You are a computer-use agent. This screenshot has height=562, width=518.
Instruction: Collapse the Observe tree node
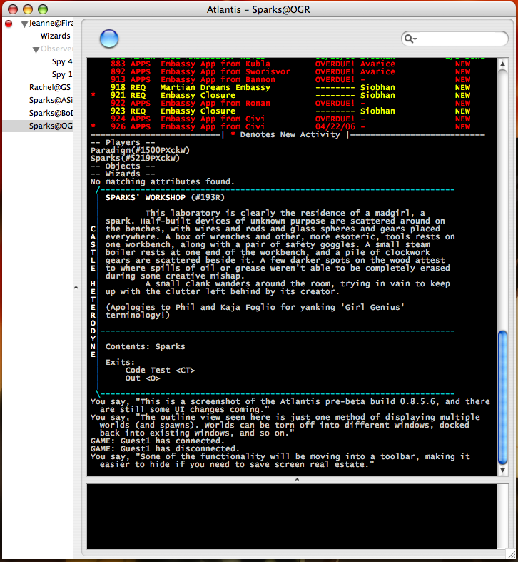click(36, 50)
